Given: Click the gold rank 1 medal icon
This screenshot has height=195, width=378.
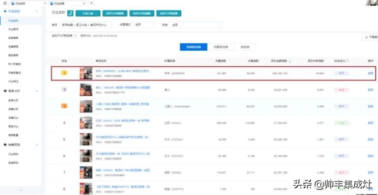Looking at the screenshot, I should click(65, 73).
